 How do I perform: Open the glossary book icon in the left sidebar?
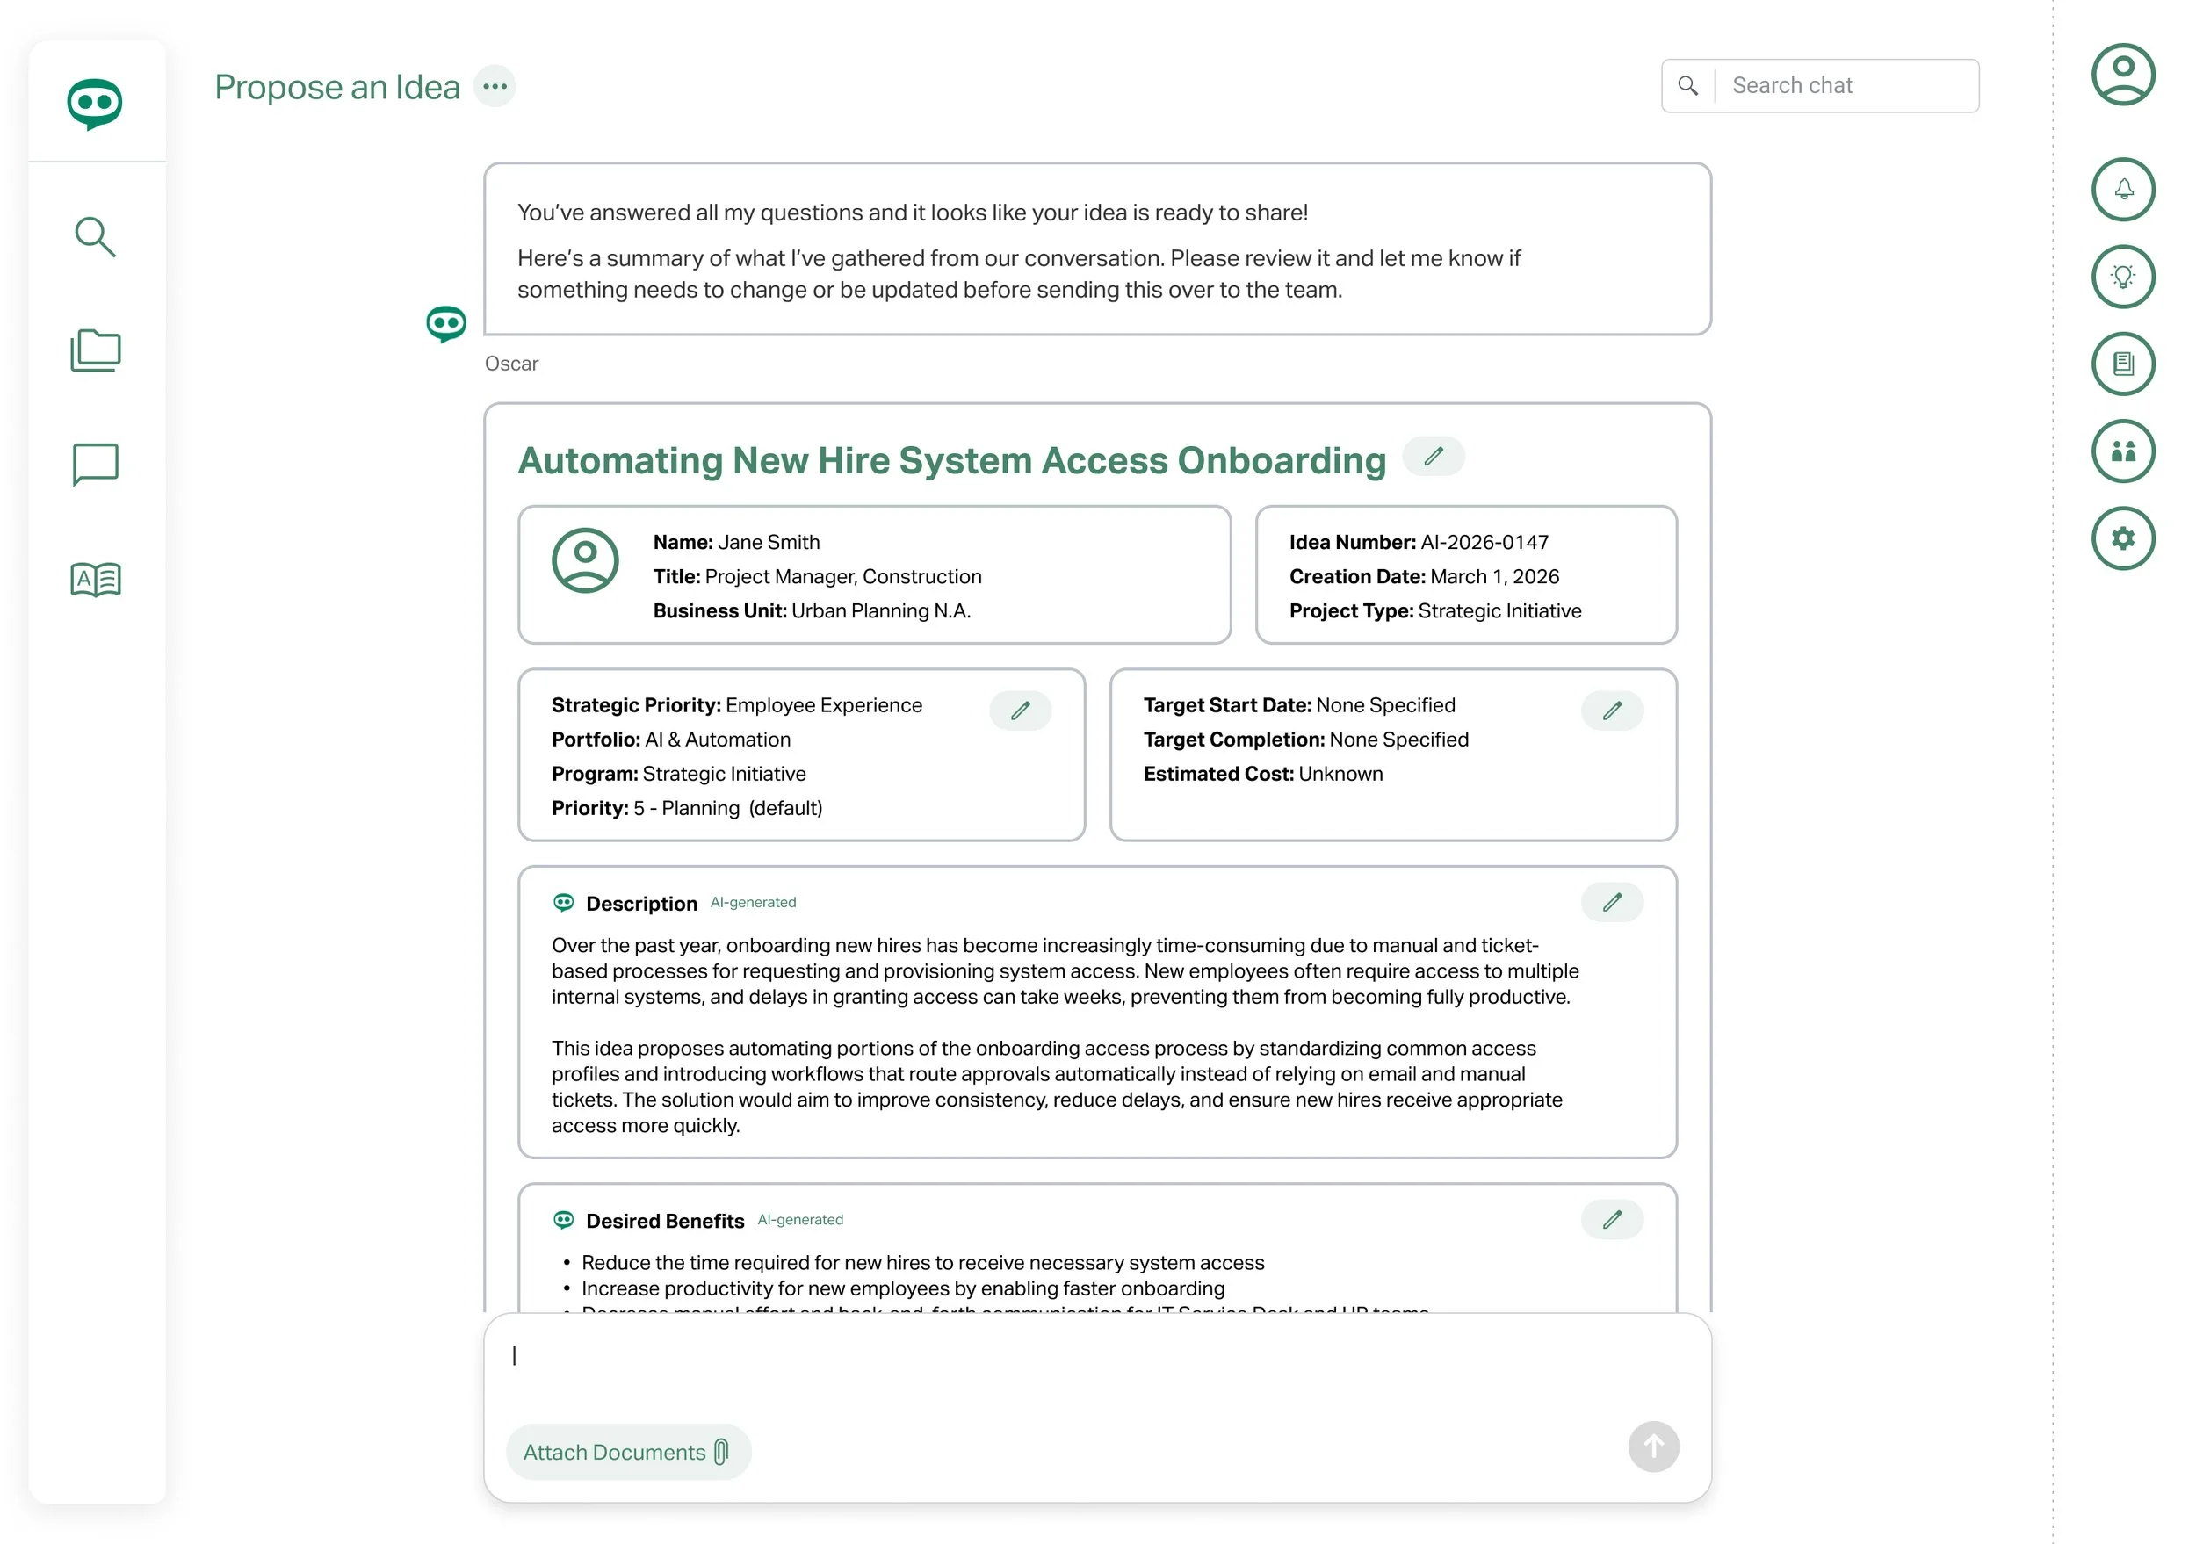pyautogui.click(x=95, y=579)
